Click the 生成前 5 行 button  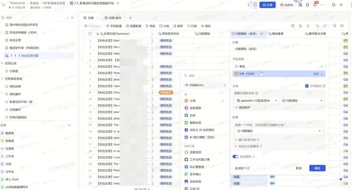pyautogui.click(x=242, y=168)
